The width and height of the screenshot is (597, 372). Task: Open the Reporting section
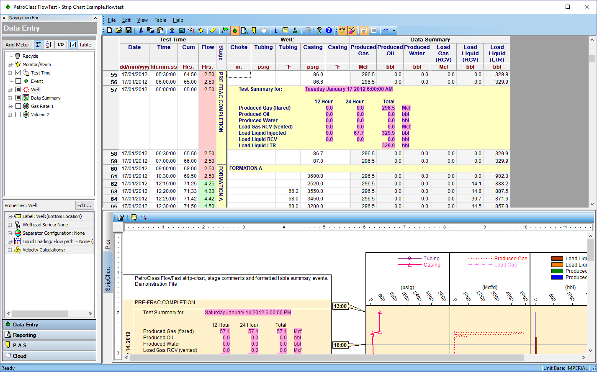click(49, 335)
